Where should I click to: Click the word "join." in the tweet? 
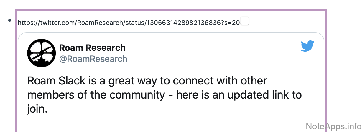(x=37, y=110)
